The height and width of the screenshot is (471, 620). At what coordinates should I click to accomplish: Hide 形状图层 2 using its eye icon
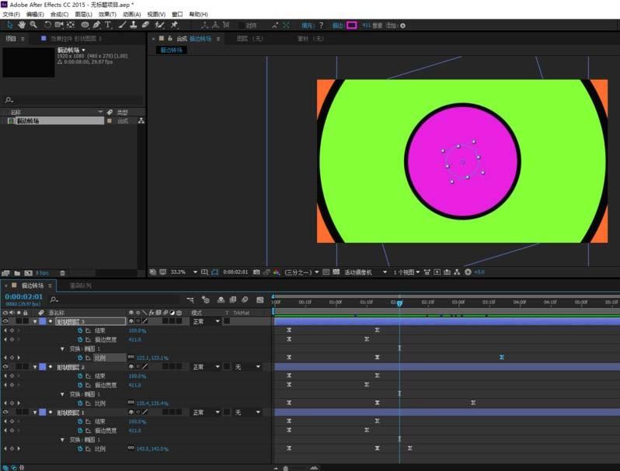[x=6, y=366]
